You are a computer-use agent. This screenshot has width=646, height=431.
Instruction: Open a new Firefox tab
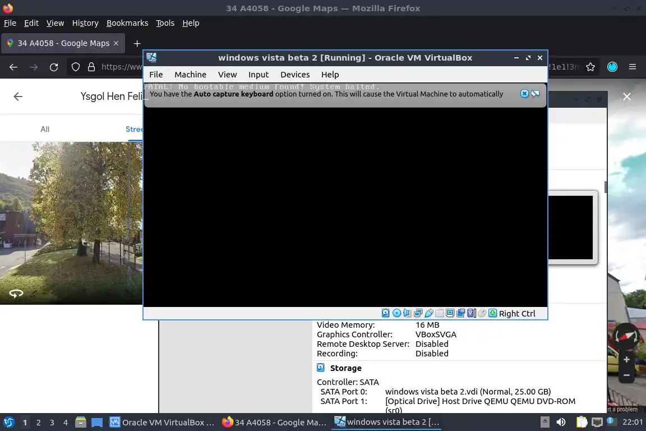click(x=137, y=43)
